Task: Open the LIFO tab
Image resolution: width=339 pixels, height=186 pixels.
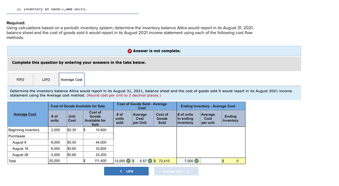Action: click(x=45, y=79)
